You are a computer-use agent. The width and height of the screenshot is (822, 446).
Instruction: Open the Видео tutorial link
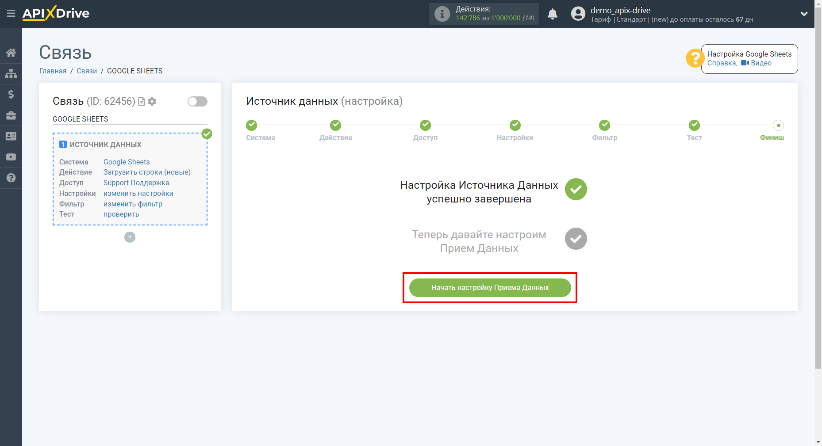pos(761,63)
